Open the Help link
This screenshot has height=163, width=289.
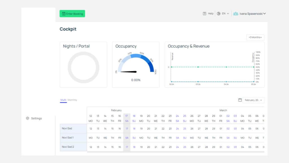[211, 14]
